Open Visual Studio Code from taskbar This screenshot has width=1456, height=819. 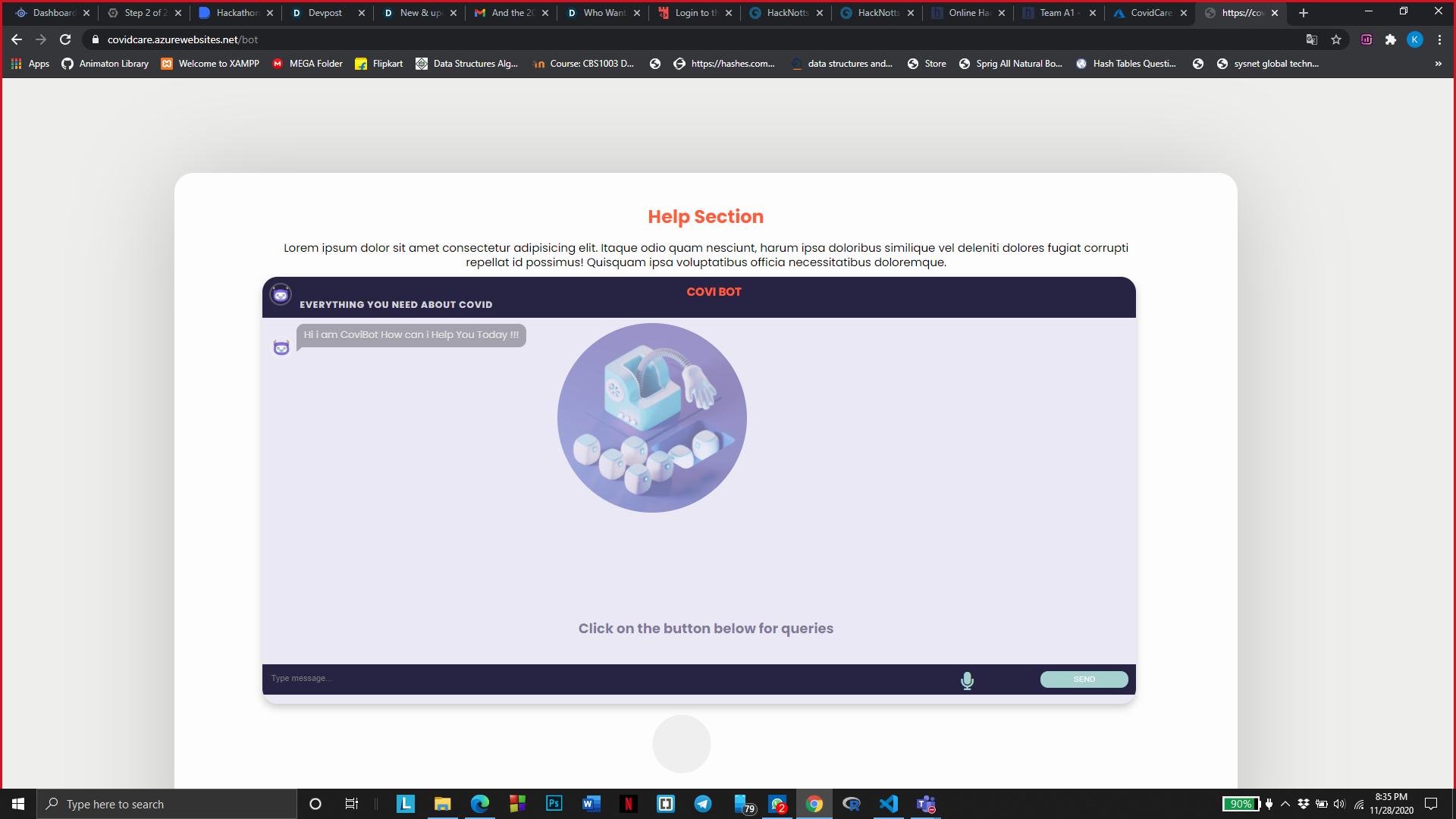[888, 804]
